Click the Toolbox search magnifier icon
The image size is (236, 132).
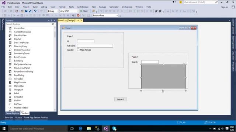(53, 24)
